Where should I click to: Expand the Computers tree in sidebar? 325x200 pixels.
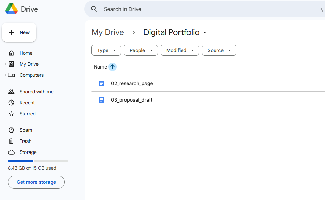pos(6,75)
